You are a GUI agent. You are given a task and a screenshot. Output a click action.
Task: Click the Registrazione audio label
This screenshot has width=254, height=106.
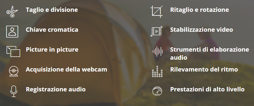[x=56, y=89]
